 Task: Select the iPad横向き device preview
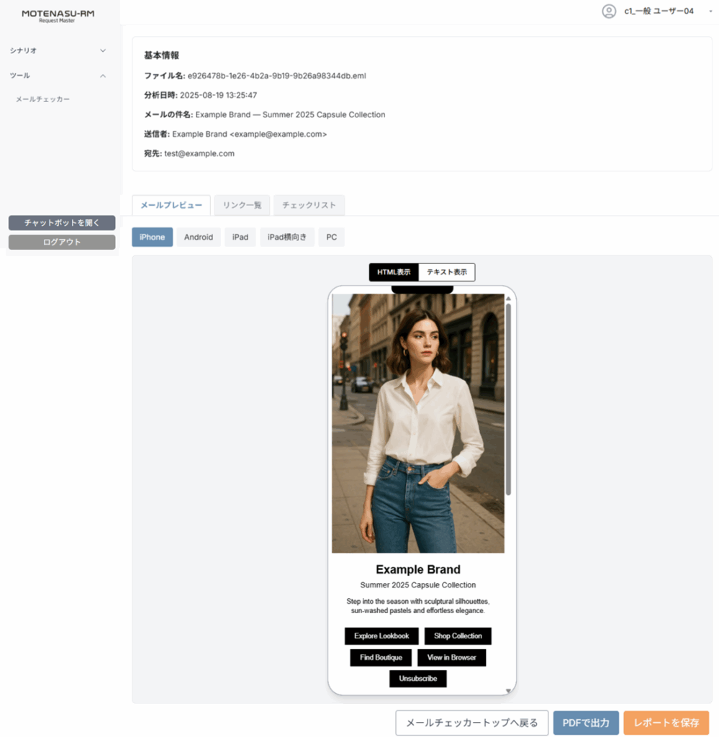[x=286, y=237]
